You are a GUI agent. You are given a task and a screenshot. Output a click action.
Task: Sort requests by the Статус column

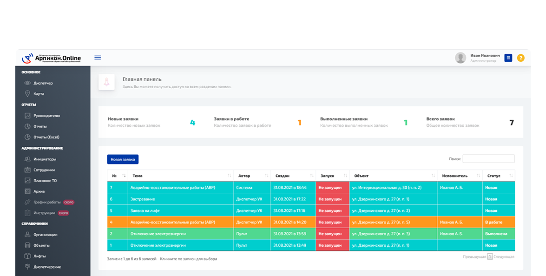coord(499,176)
